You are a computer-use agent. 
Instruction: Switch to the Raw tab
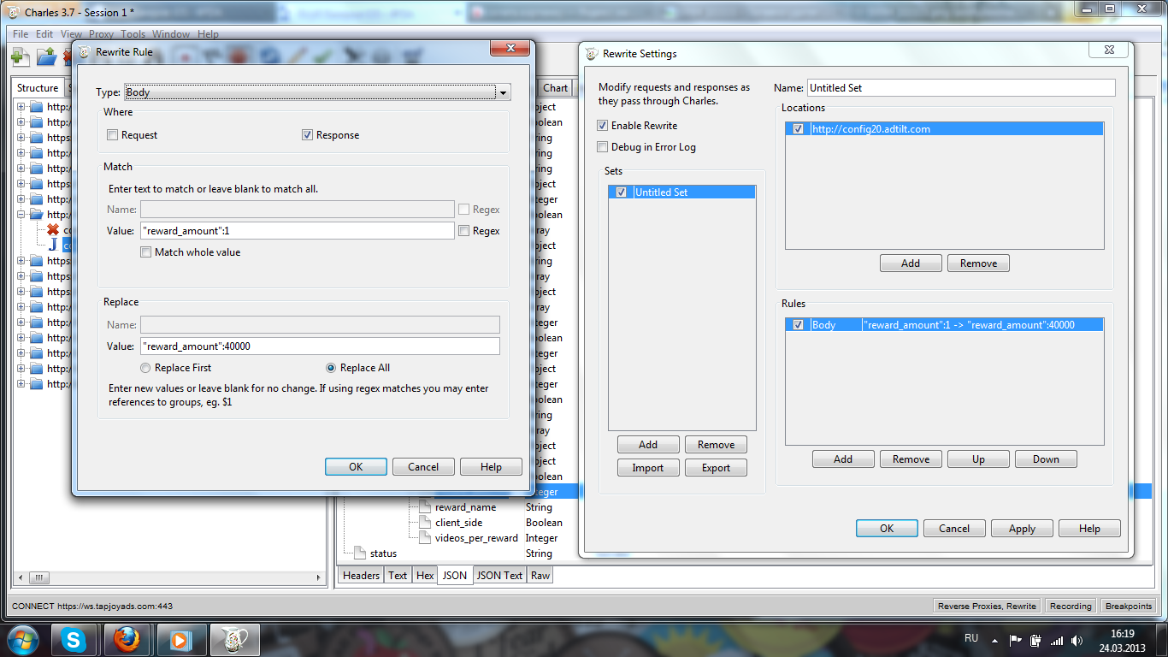click(x=540, y=576)
